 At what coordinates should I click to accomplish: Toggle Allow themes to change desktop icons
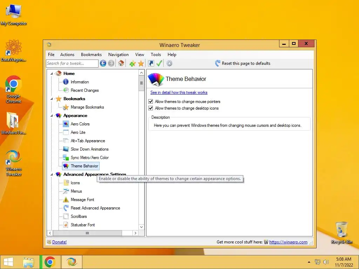[151, 108]
